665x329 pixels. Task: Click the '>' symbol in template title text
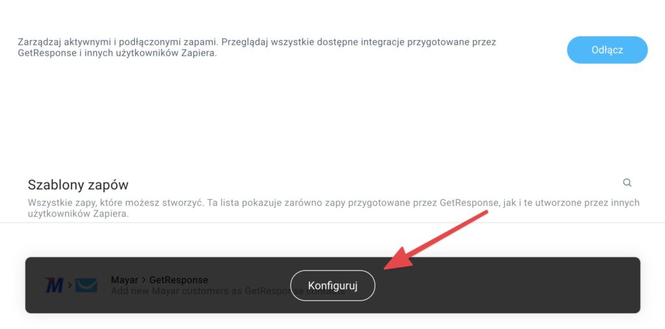(144, 280)
